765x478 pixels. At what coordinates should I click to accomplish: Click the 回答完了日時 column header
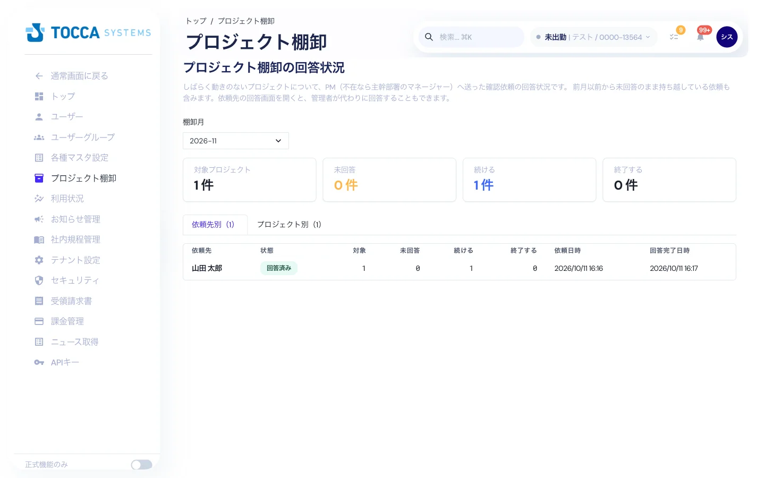pos(669,251)
